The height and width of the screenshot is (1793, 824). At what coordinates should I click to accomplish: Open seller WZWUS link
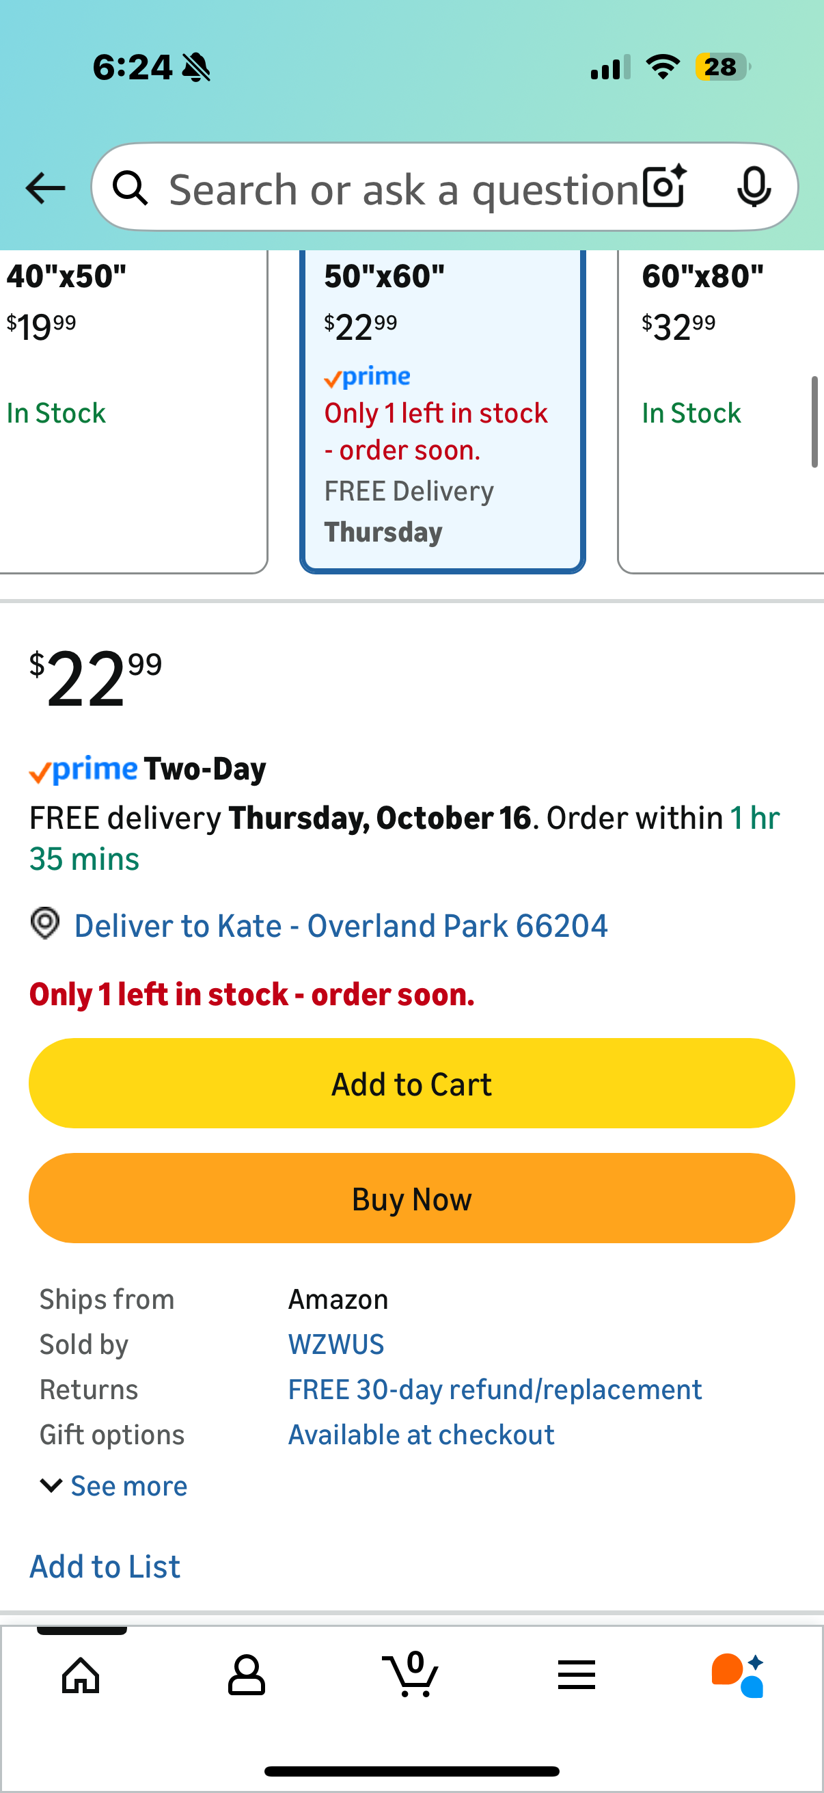[x=336, y=1344]
